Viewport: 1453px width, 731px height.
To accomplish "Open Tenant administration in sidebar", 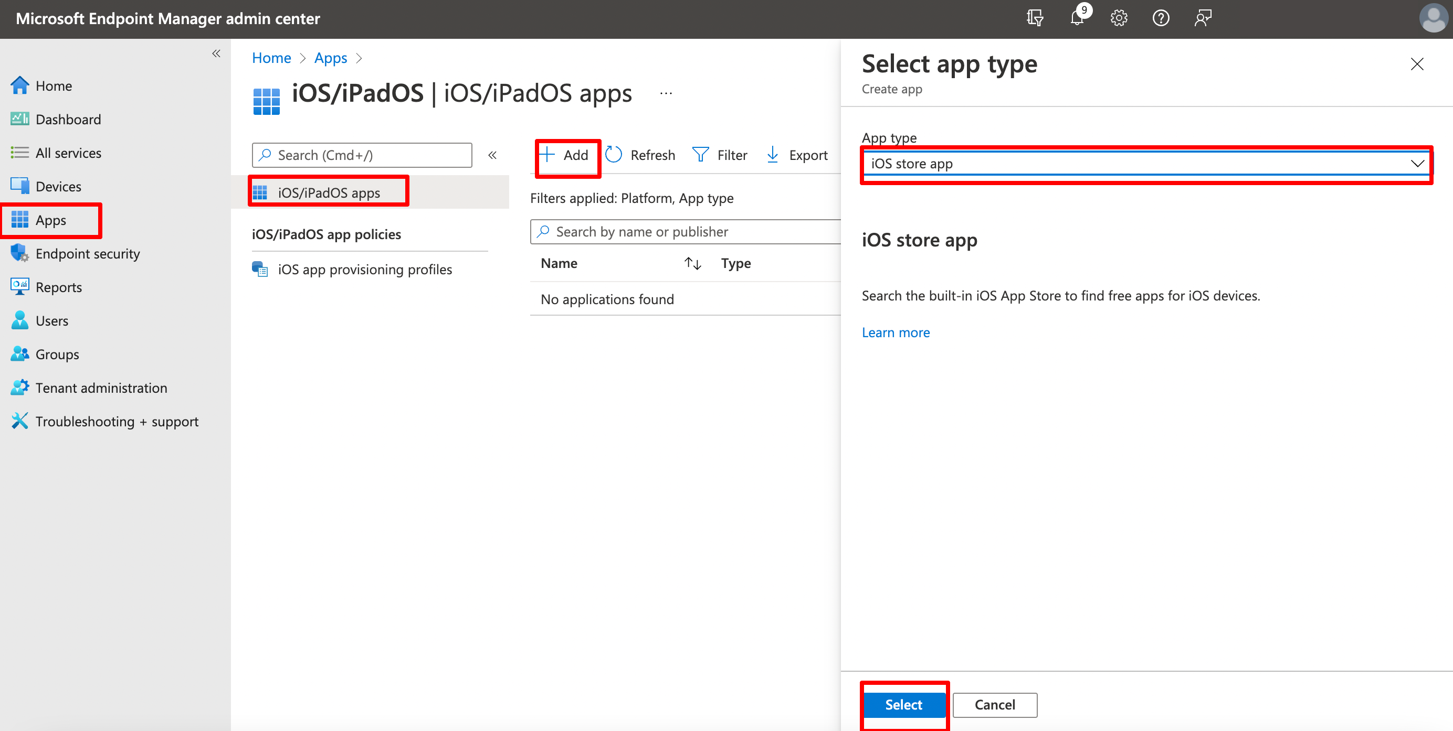I will [x=101, y=388].
